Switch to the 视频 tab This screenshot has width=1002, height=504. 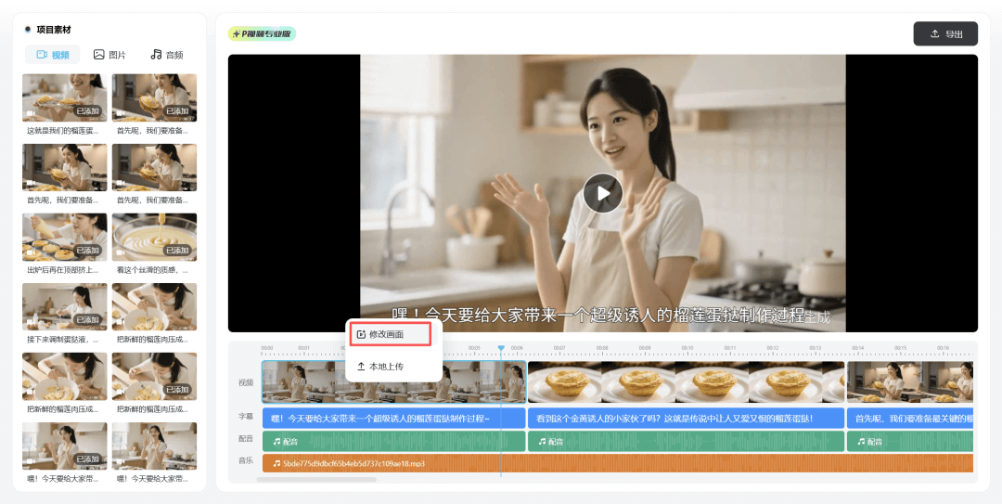tap(53, 55)
